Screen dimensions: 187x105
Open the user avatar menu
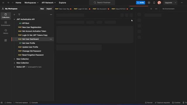[159, 3]
